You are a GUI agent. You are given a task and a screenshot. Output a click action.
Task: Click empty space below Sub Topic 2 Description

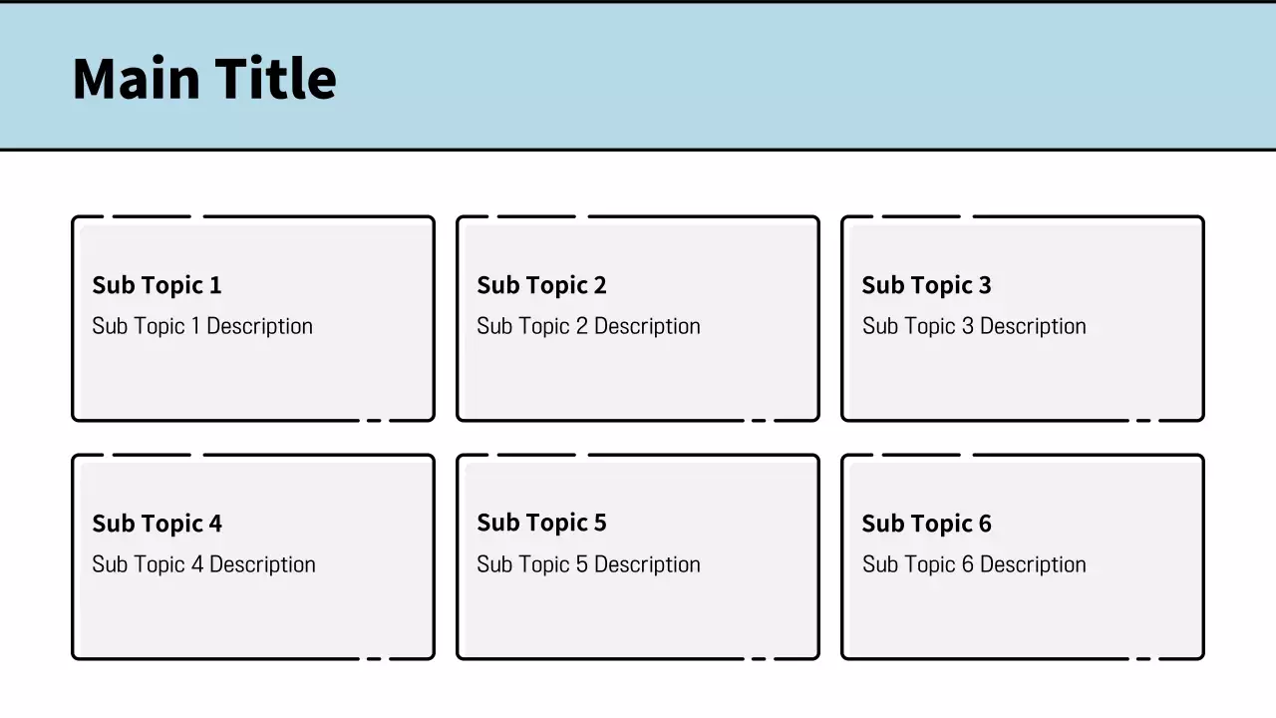(x=638, y=381)
